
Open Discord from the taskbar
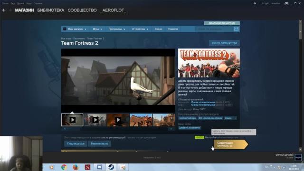(x=99, y=167)
